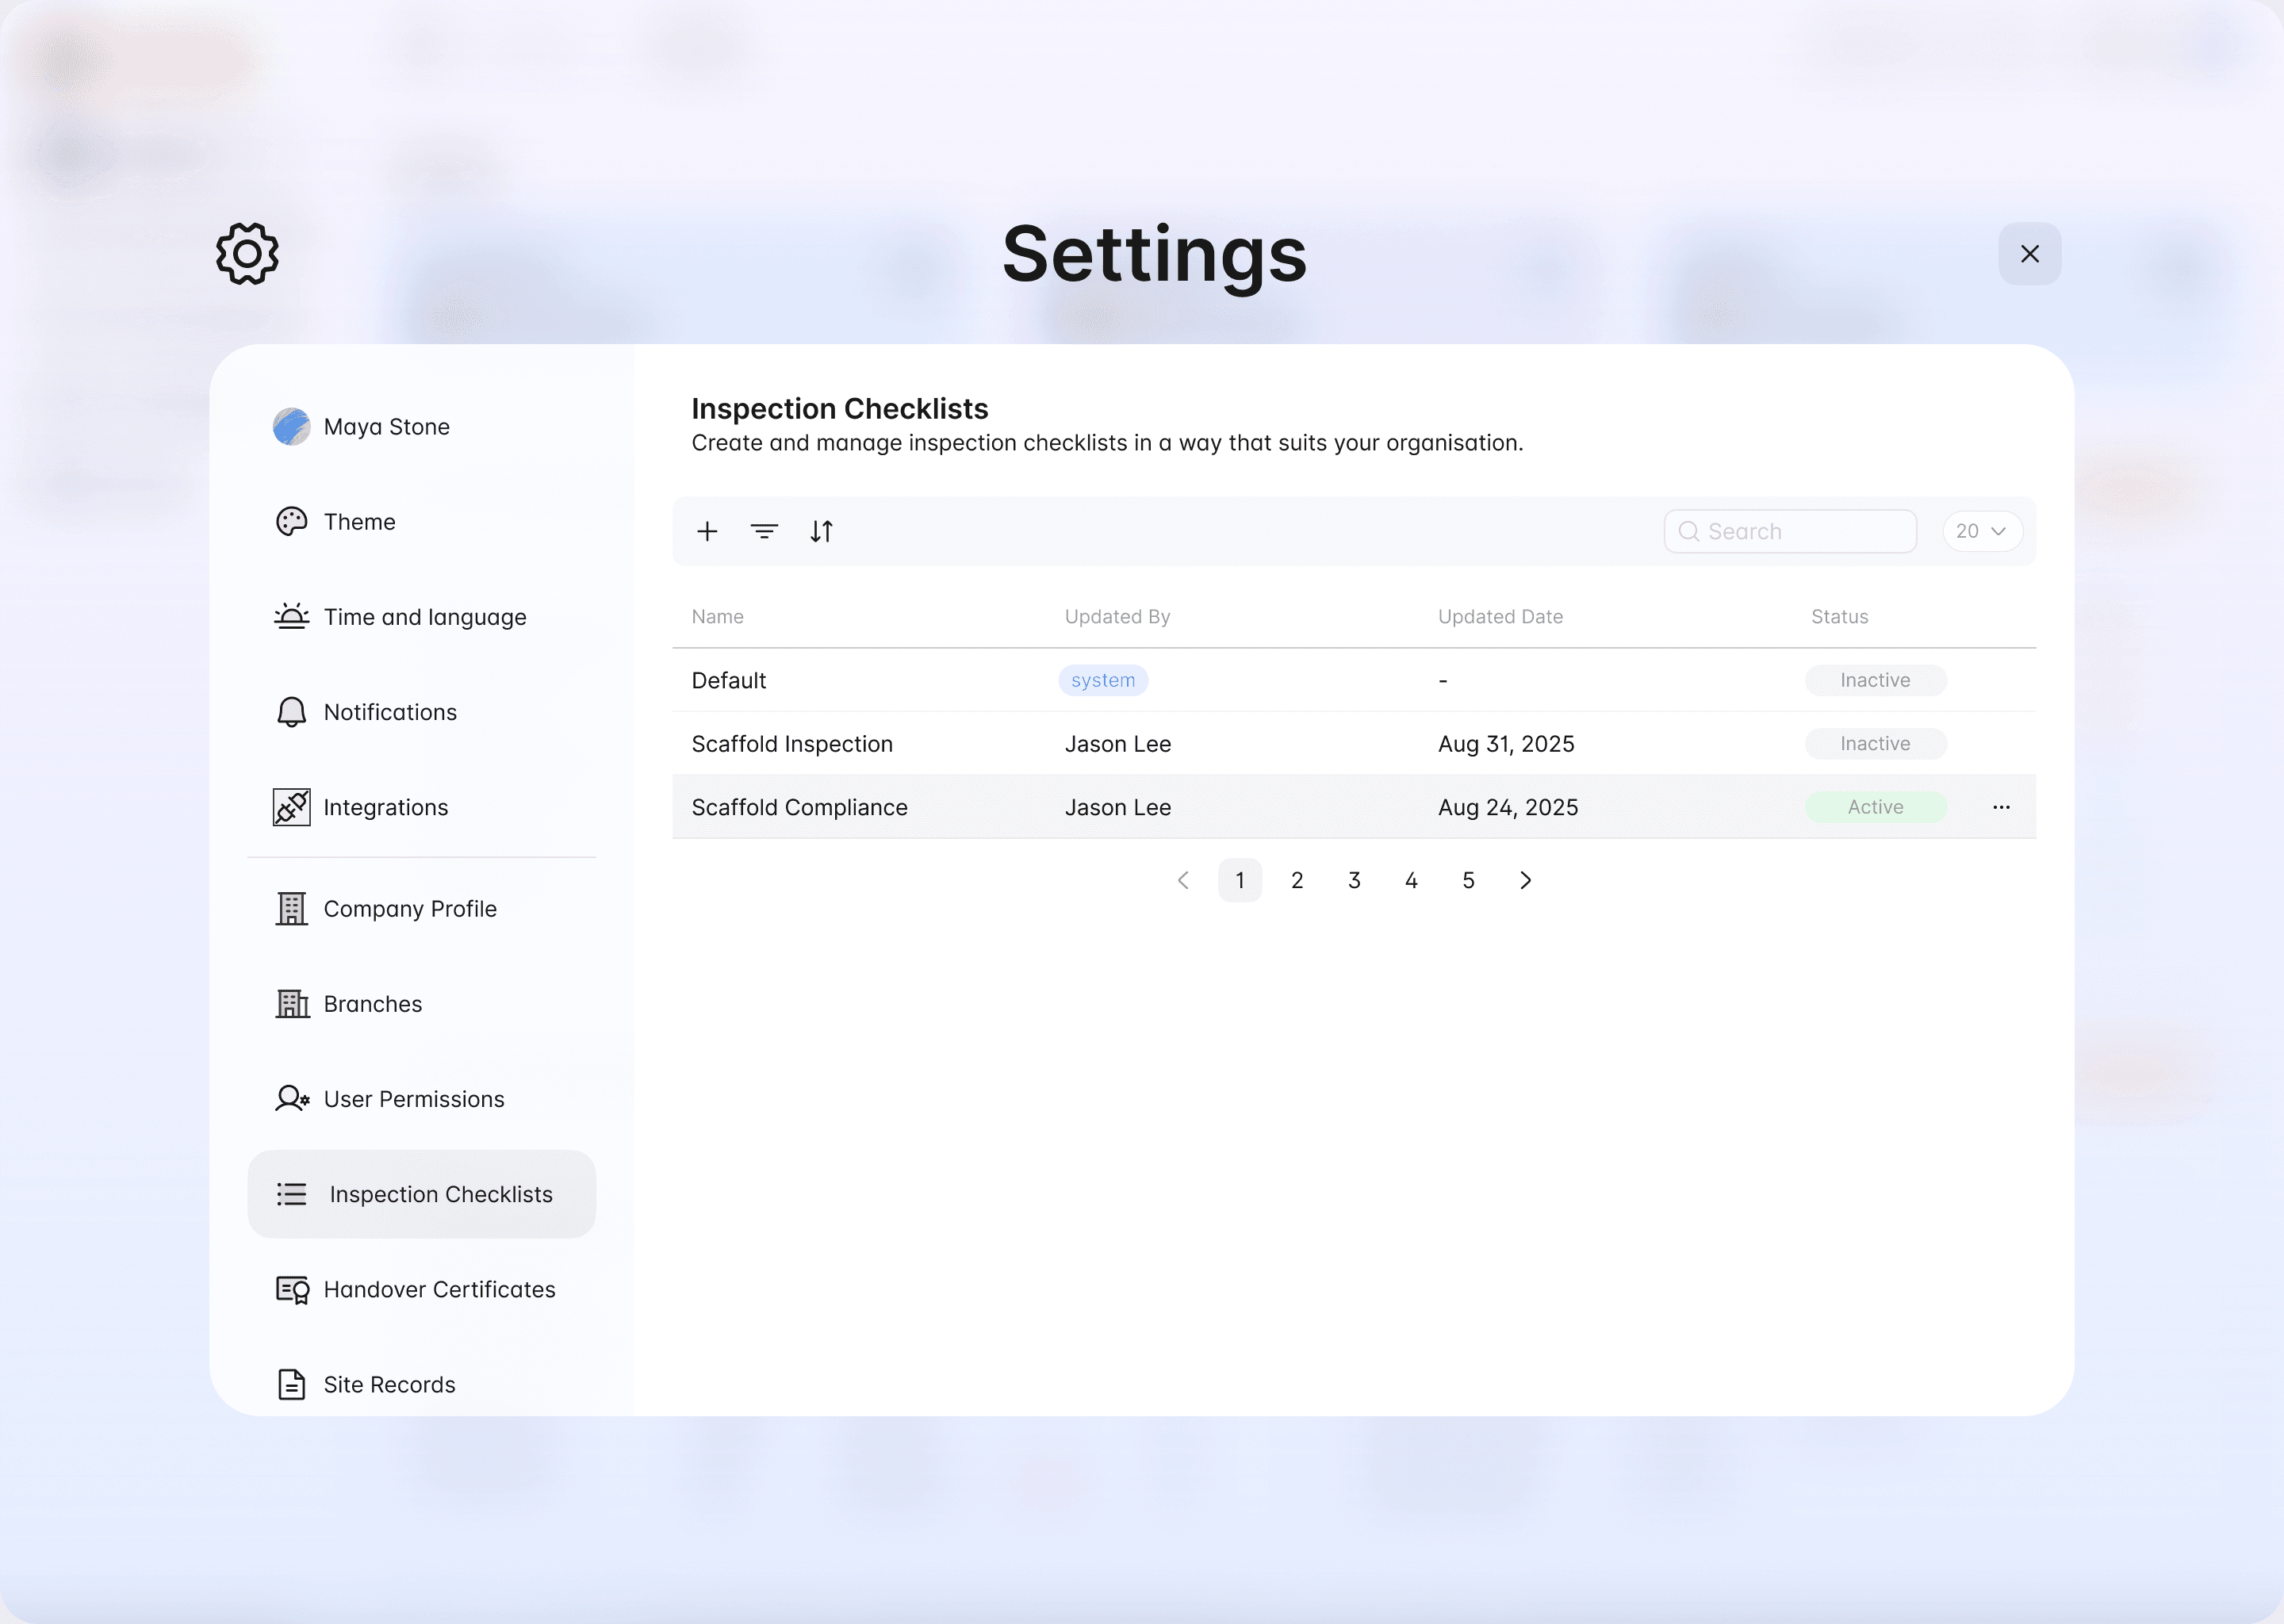Click the system tag in Default row
2284x1624 pixels.
[1103, 680]
